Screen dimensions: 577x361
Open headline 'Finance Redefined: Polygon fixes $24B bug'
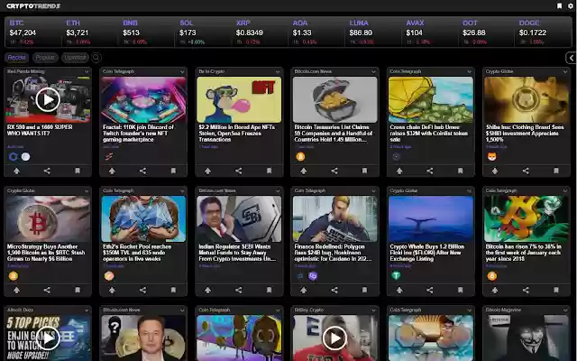point(333,253)
